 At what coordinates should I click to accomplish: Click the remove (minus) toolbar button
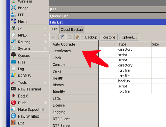point(53,37)
